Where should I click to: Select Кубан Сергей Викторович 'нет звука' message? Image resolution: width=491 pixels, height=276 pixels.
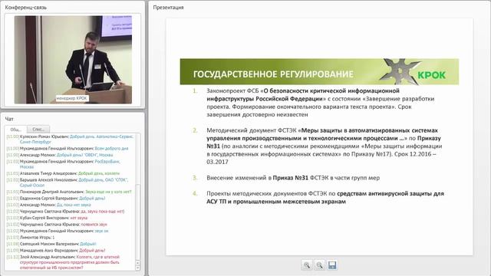pyautogui.click(x=47, y=218)
